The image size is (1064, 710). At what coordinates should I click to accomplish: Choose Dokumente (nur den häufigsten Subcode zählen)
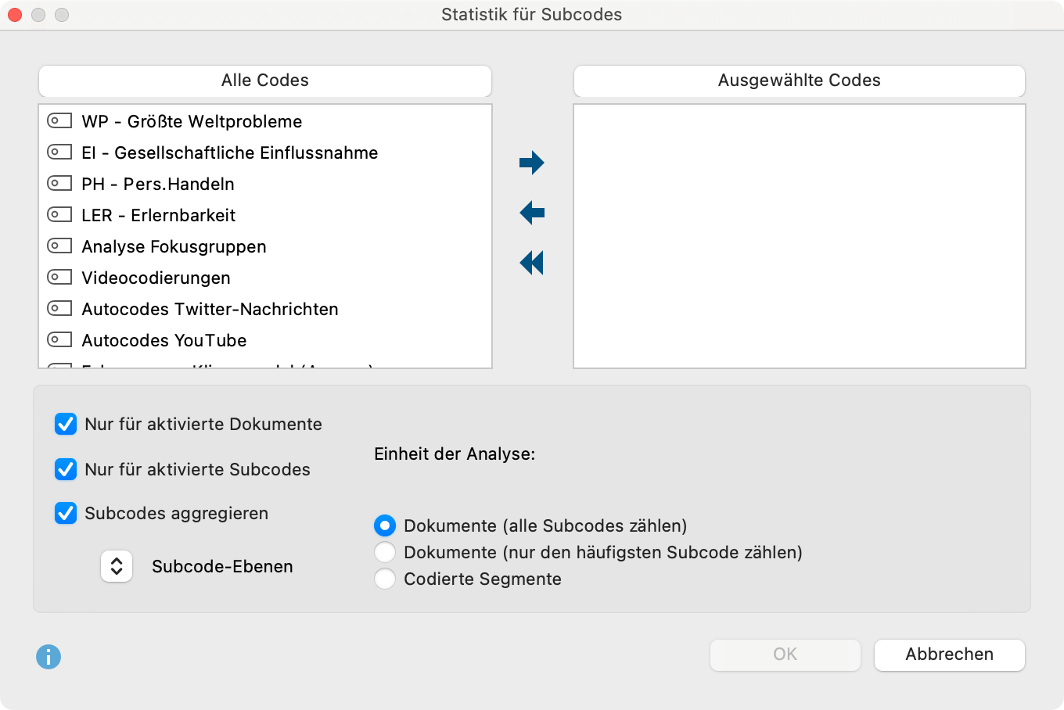(385, 552)
